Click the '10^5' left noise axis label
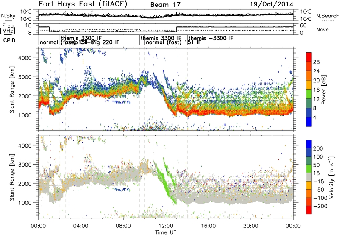 pyautogui.click(x=26, y=12)
